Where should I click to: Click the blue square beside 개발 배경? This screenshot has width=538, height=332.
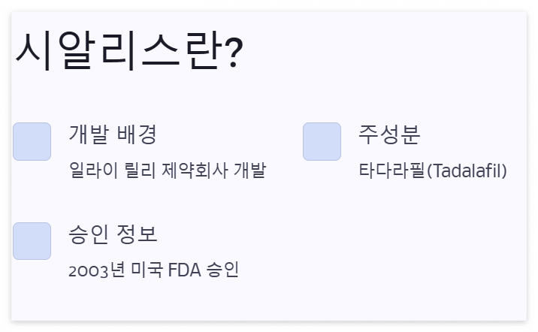tap(32, 141)
